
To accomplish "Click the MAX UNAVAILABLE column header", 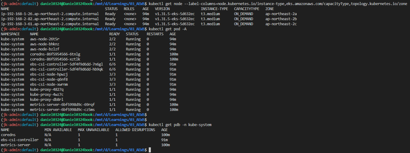I will [x=93, y=130].
